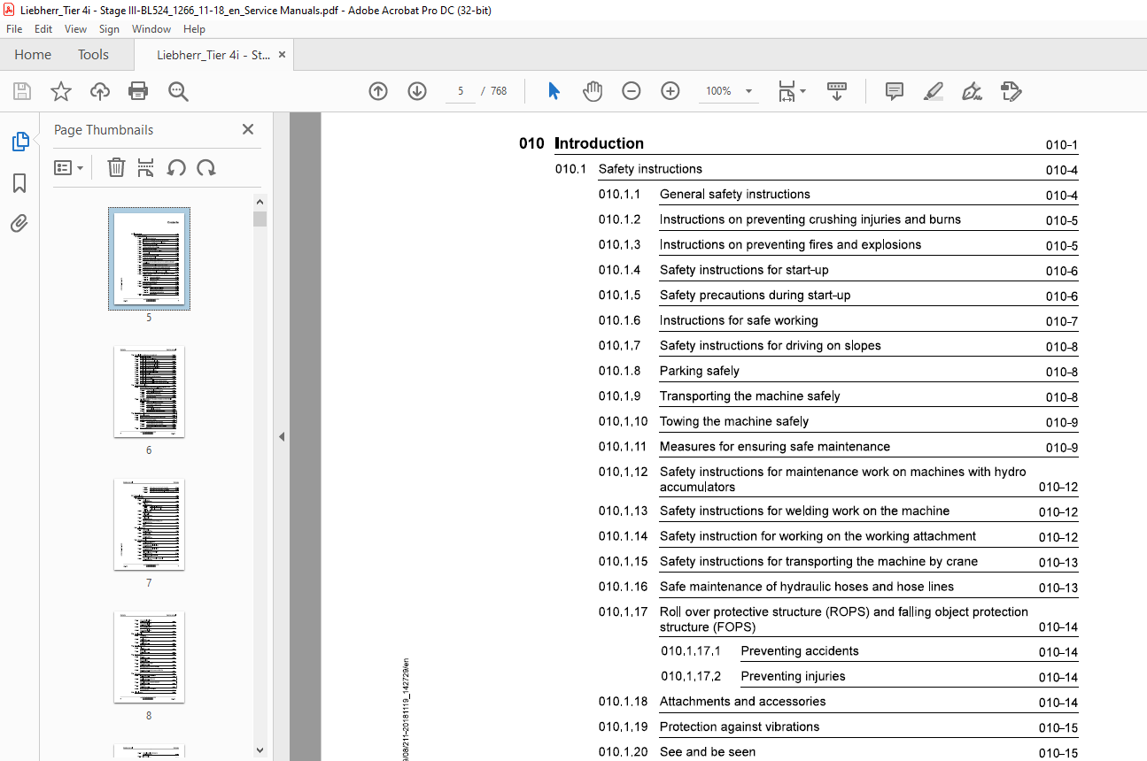Click the upload to cloud icon
The width and height of the screenshot is (1147, 761).
100,91
